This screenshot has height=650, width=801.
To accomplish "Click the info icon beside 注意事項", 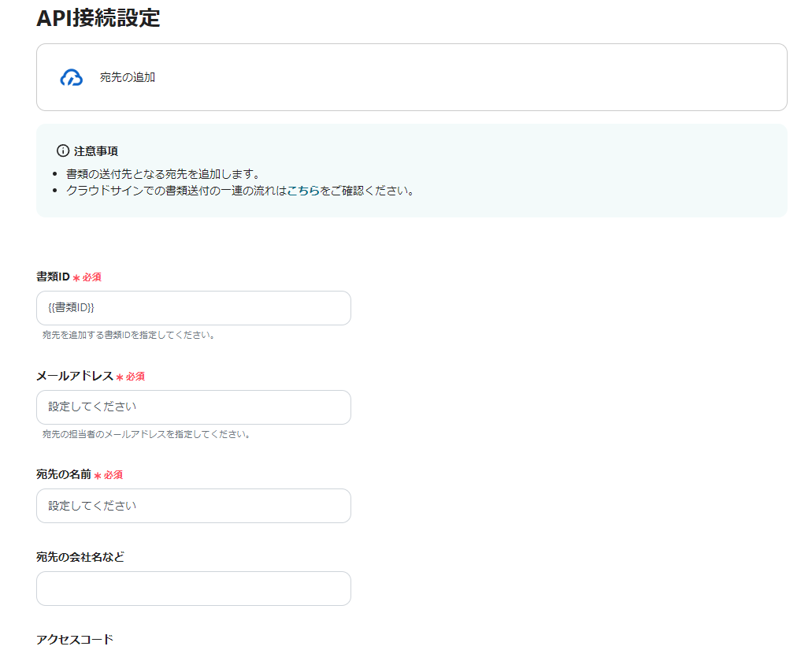I will click(x=61, y=150).
